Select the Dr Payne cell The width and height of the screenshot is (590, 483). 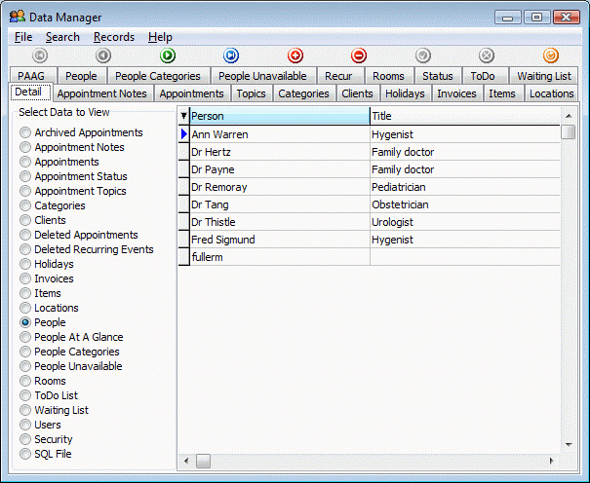(280, 169)
